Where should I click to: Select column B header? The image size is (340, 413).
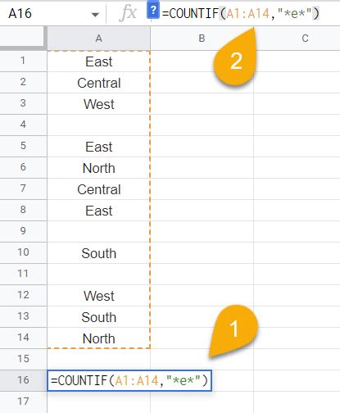coord(202,39)
